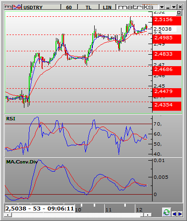Click the date label 10 on time axis
187x221 pixels.
pyautogui.click(x=78, y=209)
